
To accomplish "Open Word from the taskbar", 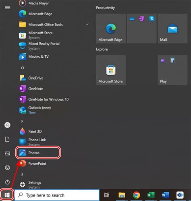I will pyautogui.click(x=165, y=195).
